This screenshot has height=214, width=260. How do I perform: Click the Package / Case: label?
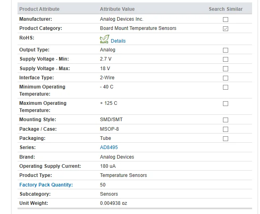[38, 129]
